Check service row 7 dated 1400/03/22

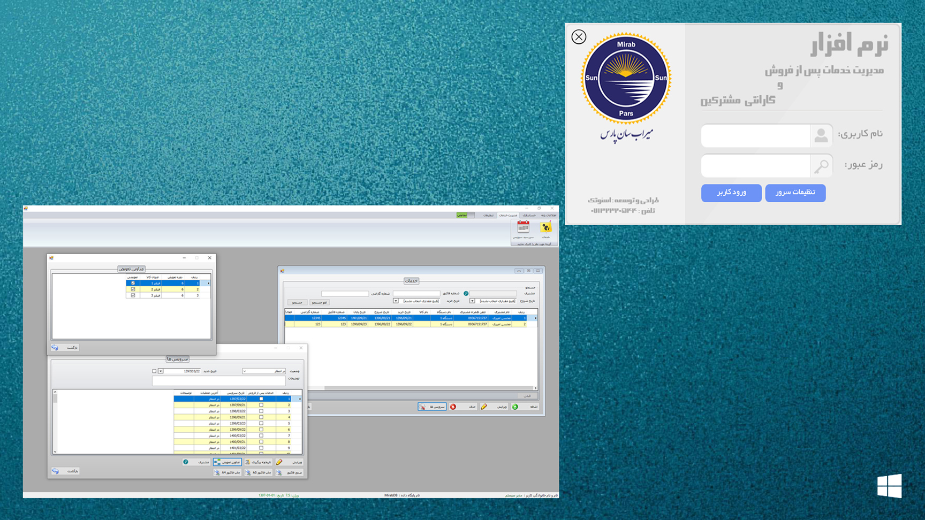[261, 435]
